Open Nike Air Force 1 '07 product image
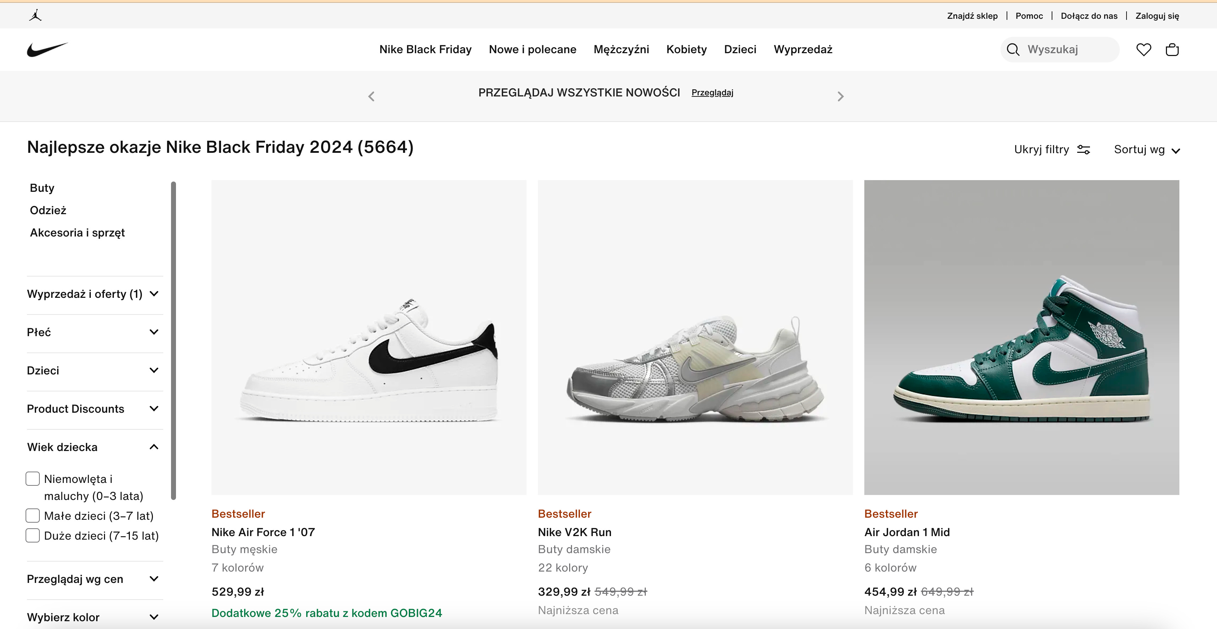1217x629 pixels. point(369,337)
